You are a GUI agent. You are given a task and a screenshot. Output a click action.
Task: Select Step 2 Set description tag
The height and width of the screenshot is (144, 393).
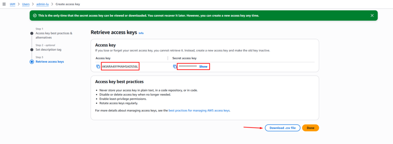(48, 50)
